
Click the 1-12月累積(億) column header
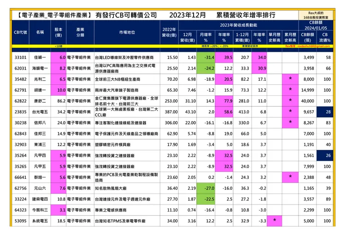(242, 37)
